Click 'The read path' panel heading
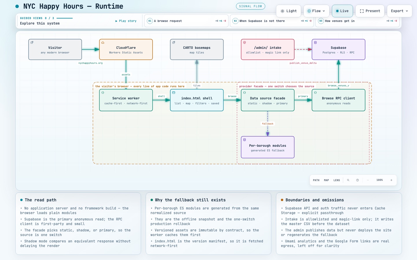 (x=41, y=200)
